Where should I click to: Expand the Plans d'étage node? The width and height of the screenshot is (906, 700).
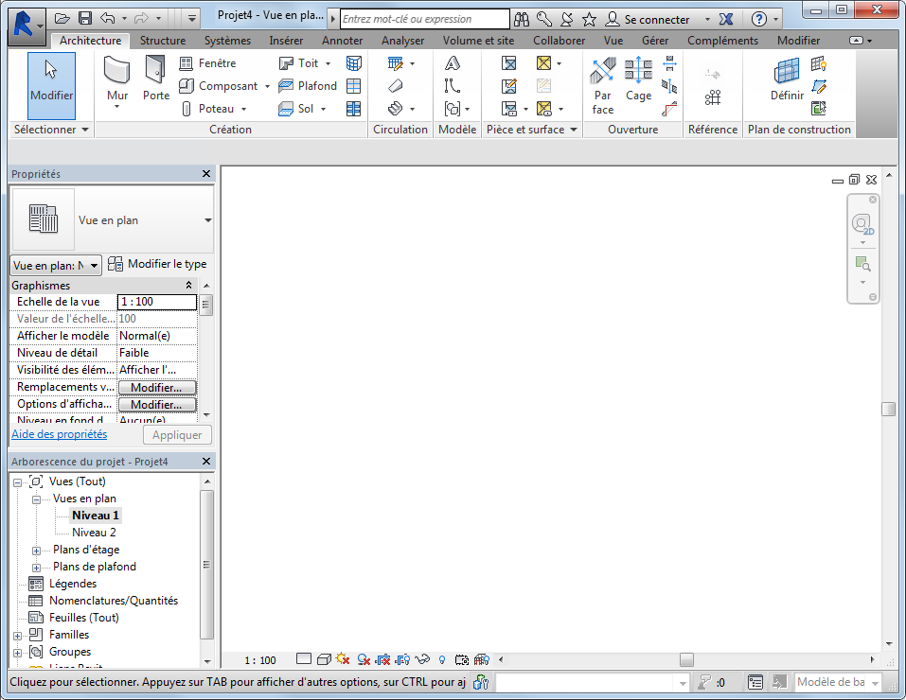point(36,551)
